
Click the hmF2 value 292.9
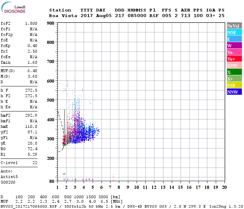(31, 115)
